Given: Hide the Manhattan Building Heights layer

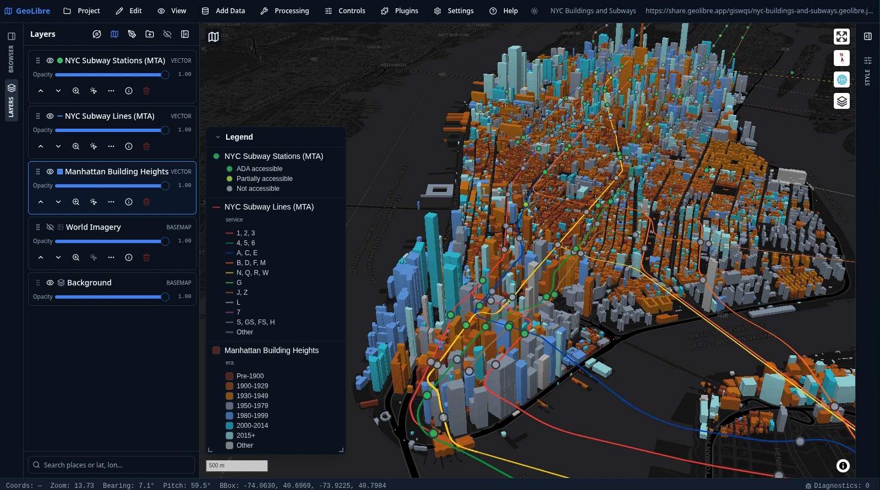Looking at the screenshot, I should coord(50,172).
